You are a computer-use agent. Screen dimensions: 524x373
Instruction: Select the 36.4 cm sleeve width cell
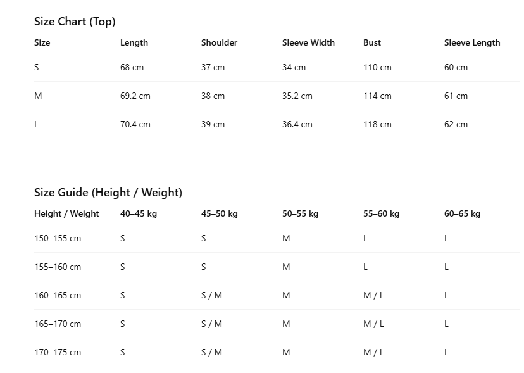[297, 125]
